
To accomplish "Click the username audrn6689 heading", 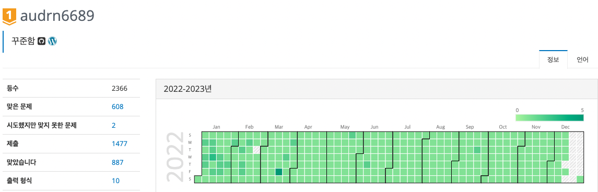I will [x=57, y=16].
